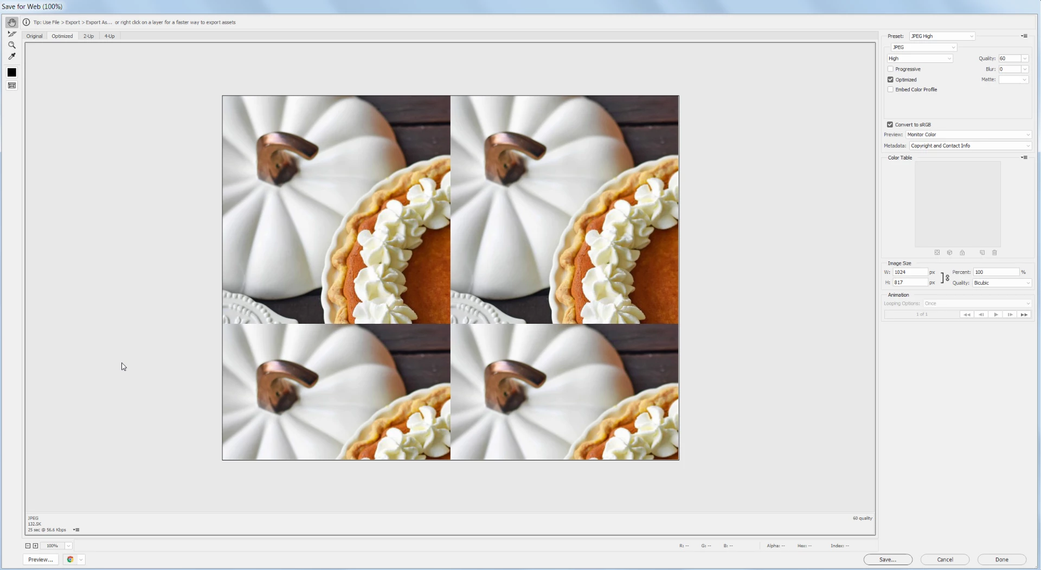1041x570 pixels.
Task: Open the Quality value slider arrow
Action: tap(1025, 59)
